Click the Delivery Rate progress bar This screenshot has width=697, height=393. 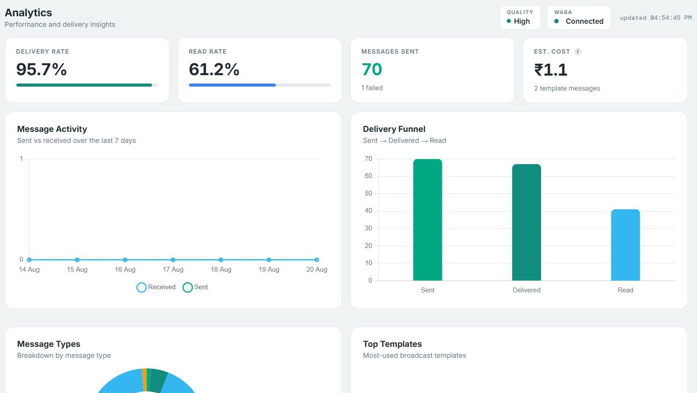[87, 85]
